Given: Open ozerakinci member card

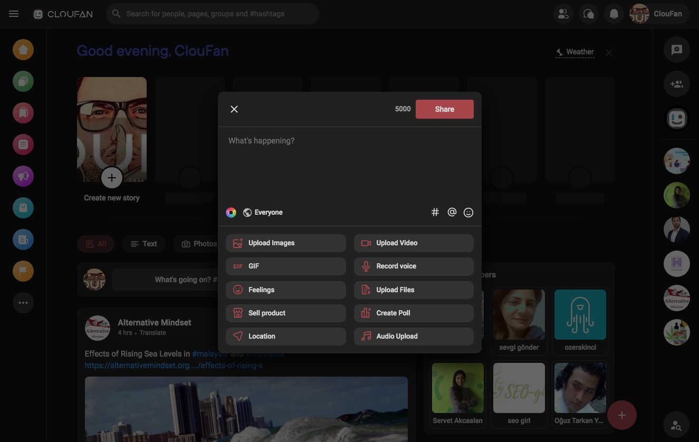Looking at the screenshot, I should (x=580, y=321).
